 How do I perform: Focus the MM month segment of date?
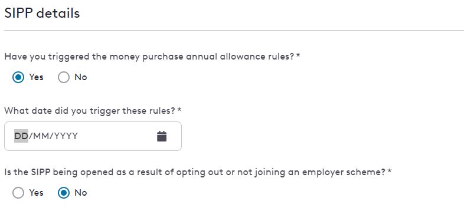click(x=40, y=136)
